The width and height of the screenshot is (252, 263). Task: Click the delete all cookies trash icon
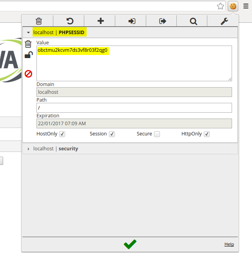38,21
